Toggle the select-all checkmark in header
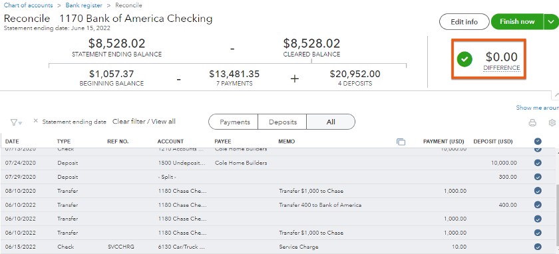This screenshot has width=559, height=254. [538, 142]
